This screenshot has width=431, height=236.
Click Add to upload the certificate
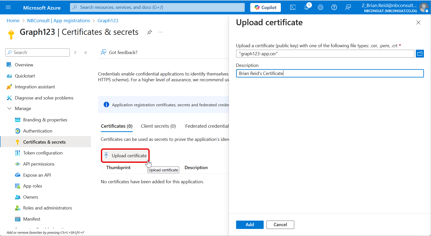[x=250, y=225]
